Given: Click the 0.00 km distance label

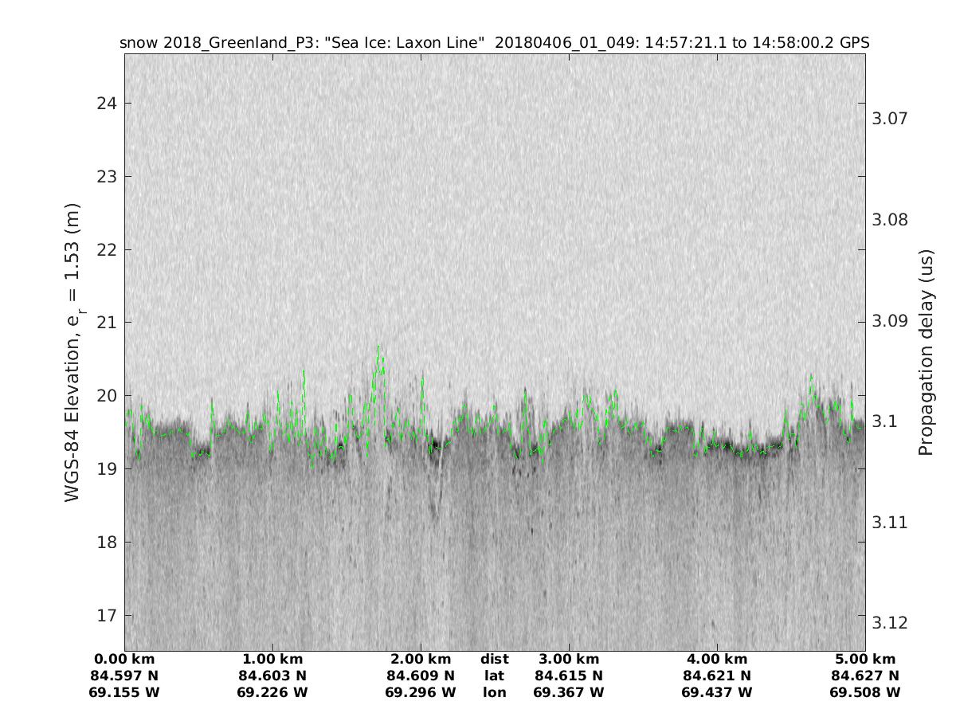Looking at the screenshot, I should click(124, 660).
